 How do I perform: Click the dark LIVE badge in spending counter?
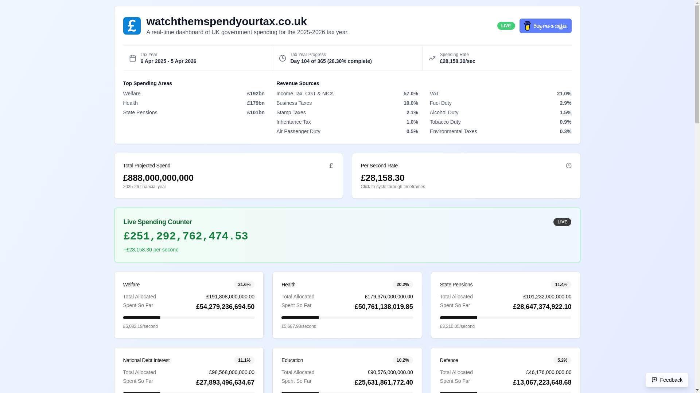562,222
